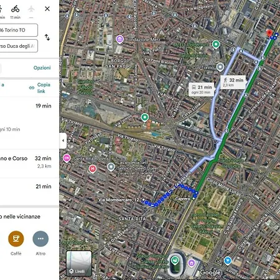Copy the directions link
Screen dimensions: 280x280
pos(40,88)
